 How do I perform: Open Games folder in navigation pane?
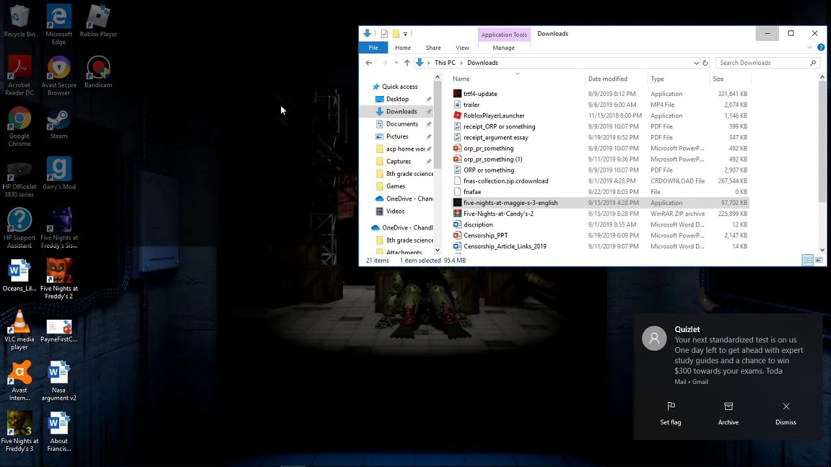395,186
